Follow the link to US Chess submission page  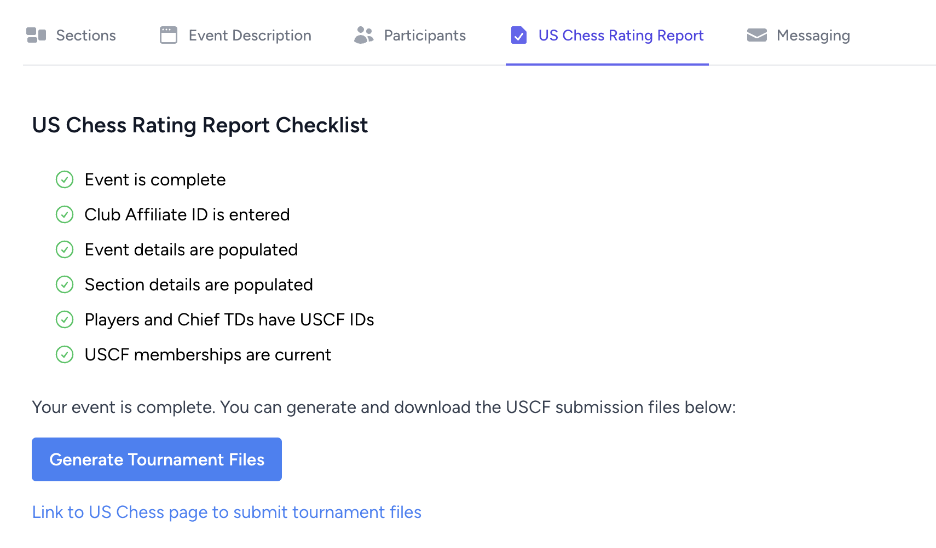coord(227,512)
